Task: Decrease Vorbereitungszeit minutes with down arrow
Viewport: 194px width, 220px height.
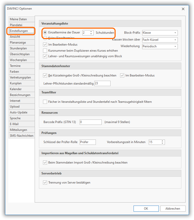Action: (162, 143)
